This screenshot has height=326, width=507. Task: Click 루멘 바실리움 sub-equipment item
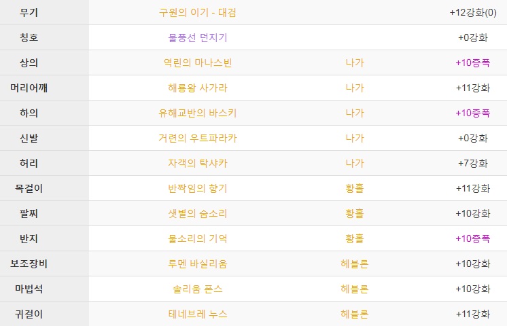coord(197,264)
